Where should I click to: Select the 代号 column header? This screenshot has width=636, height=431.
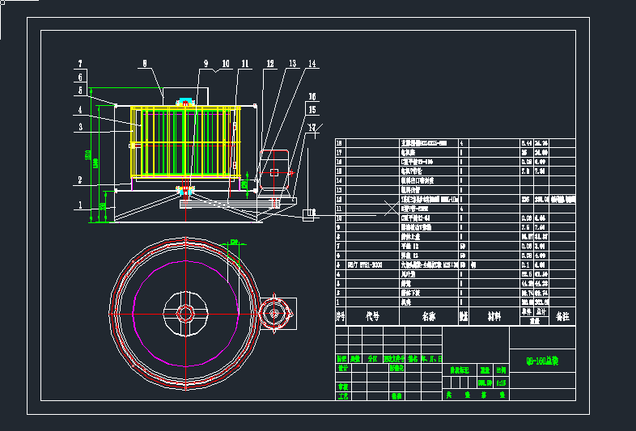click(371, 316)
